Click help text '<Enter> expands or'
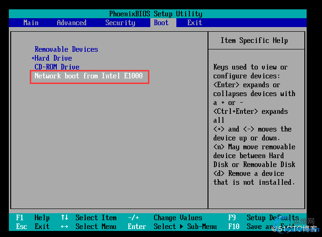Screen dimensions: 322x237 tap(247, 85)
